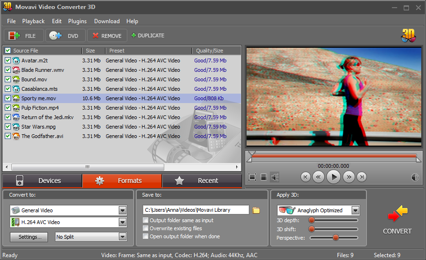Click the Settings... button
This screenshot has height=260, width=426.
(29, 237)
